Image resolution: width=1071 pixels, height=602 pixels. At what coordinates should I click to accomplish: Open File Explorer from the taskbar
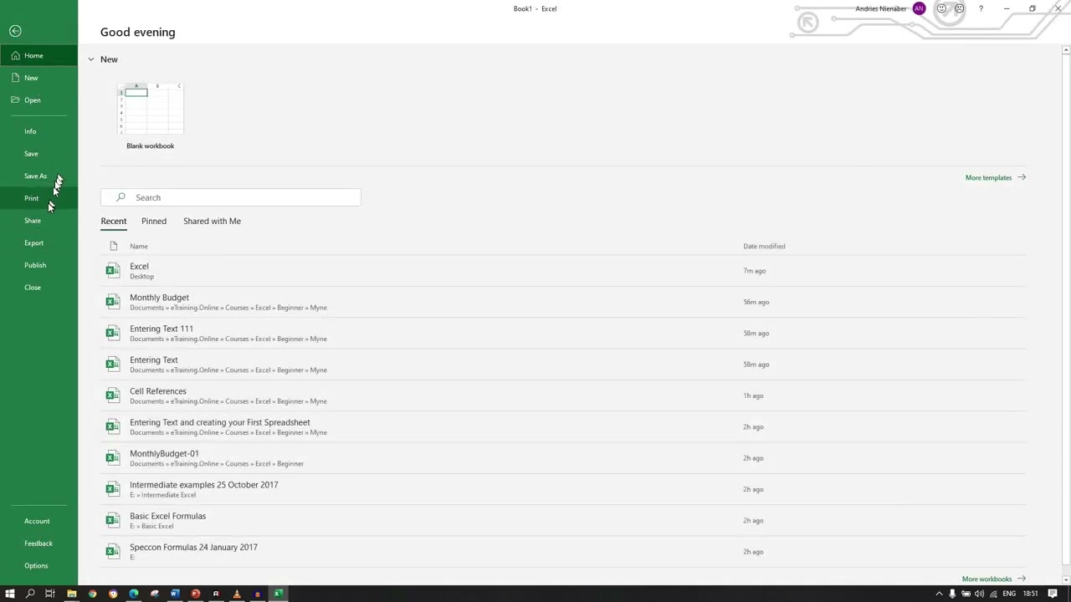[72, 594]
